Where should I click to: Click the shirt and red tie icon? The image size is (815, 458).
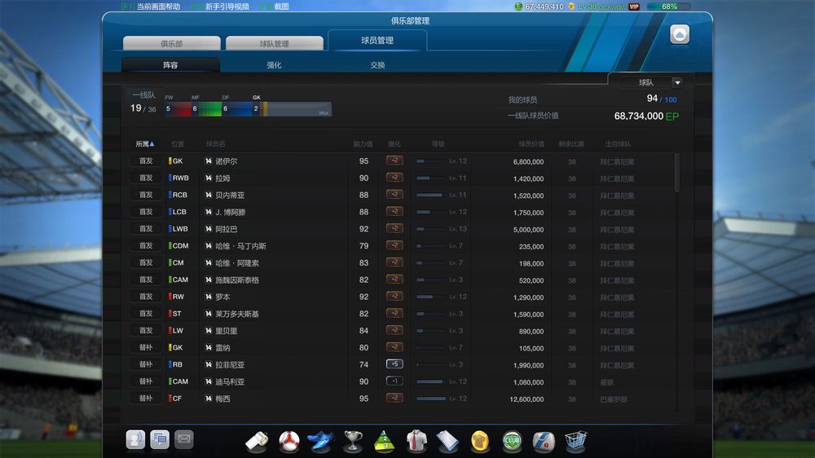coord(416,442)
